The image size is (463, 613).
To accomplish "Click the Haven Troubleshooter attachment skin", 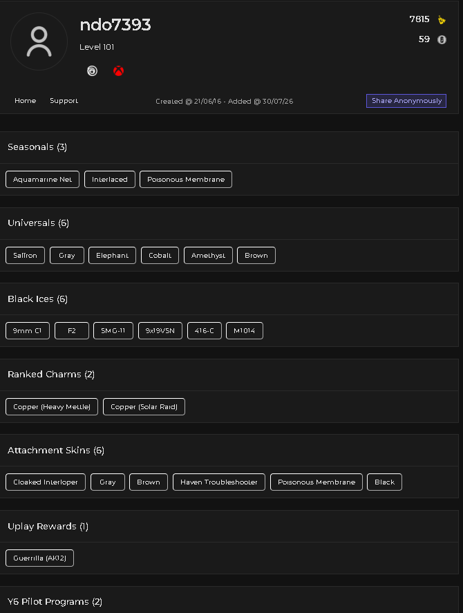I will (219, 482).
